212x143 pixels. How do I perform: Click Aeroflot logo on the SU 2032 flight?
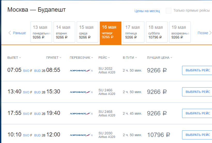[x=81, y=70]
